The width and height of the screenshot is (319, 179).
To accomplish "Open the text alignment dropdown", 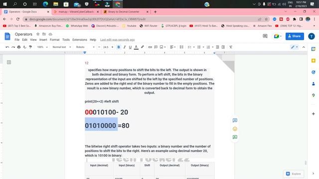I will tap(173, 47).
